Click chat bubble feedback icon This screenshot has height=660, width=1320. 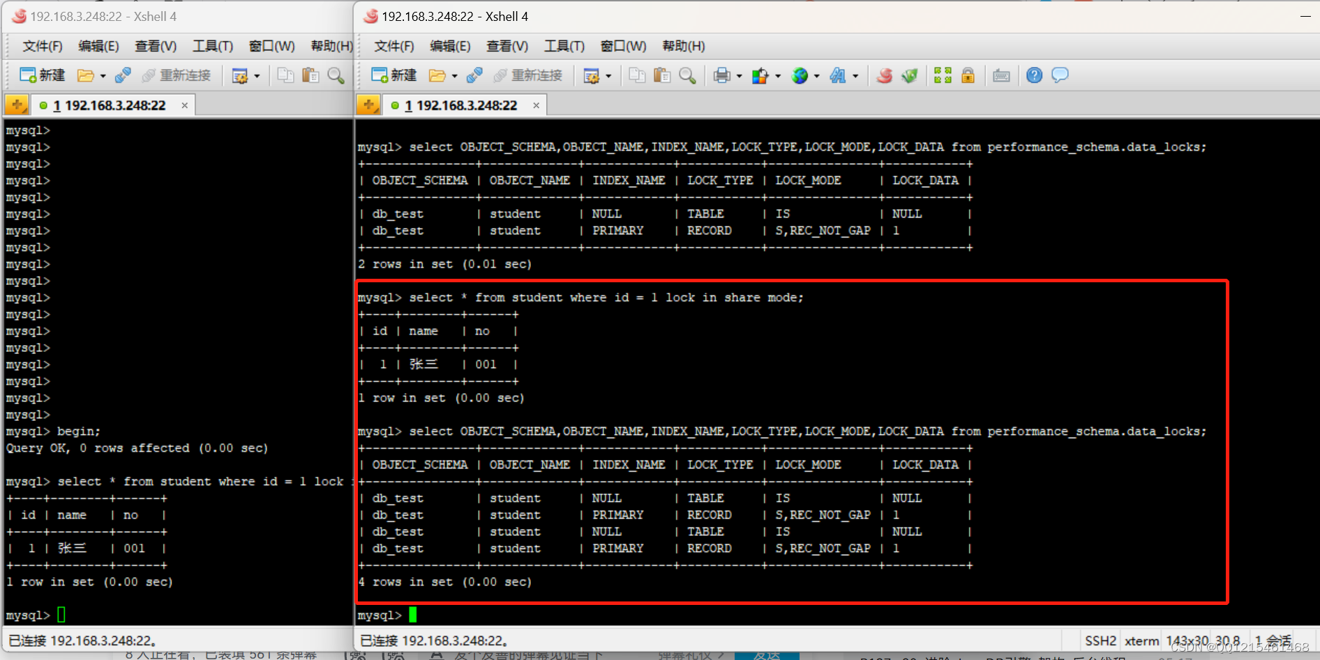click(x=1060, y=75)
